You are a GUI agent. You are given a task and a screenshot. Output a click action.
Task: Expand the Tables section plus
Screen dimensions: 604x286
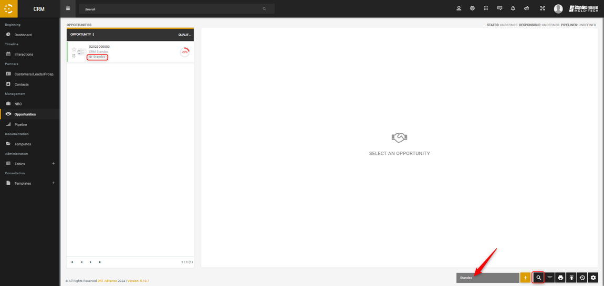53,164
